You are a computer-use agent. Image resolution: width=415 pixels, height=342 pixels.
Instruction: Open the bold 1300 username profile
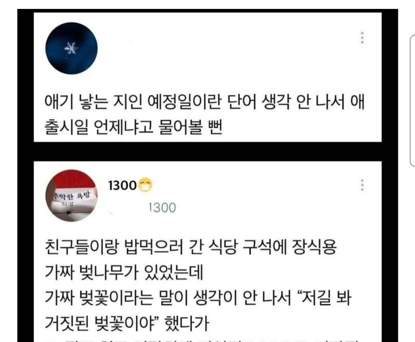(x=122, y=185)
